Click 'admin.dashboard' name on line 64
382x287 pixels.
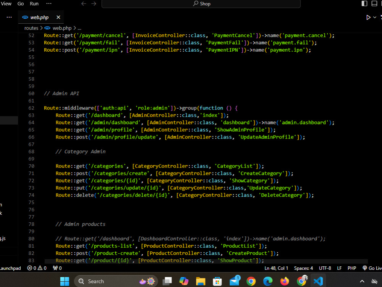(304, 122)
